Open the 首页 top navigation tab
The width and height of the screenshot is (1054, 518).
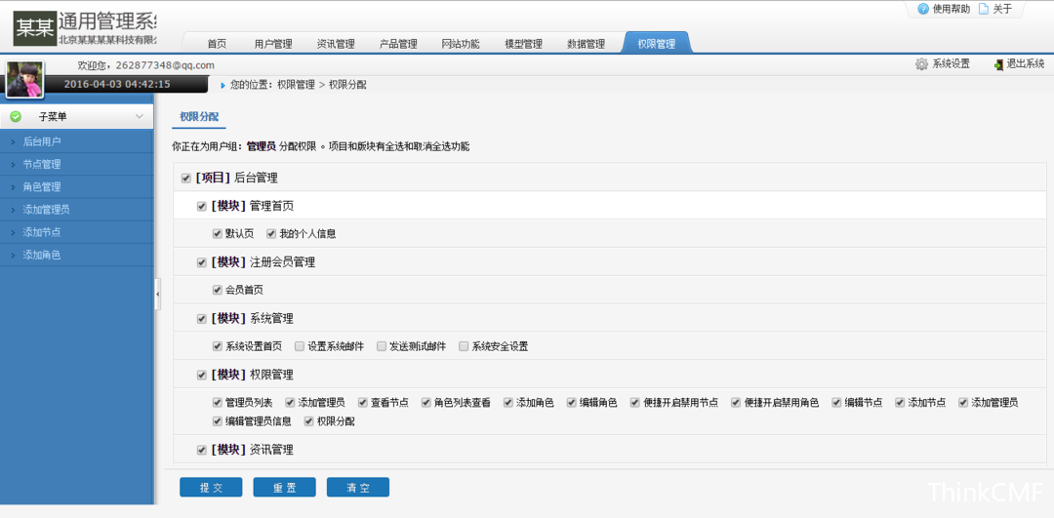(x=217, y=44)
